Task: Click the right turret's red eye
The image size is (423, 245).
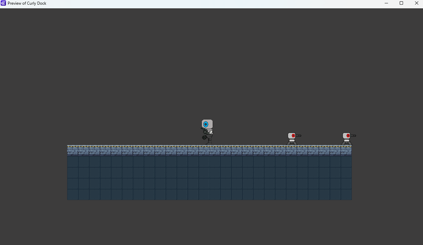Action: click(x=348, y=135)
